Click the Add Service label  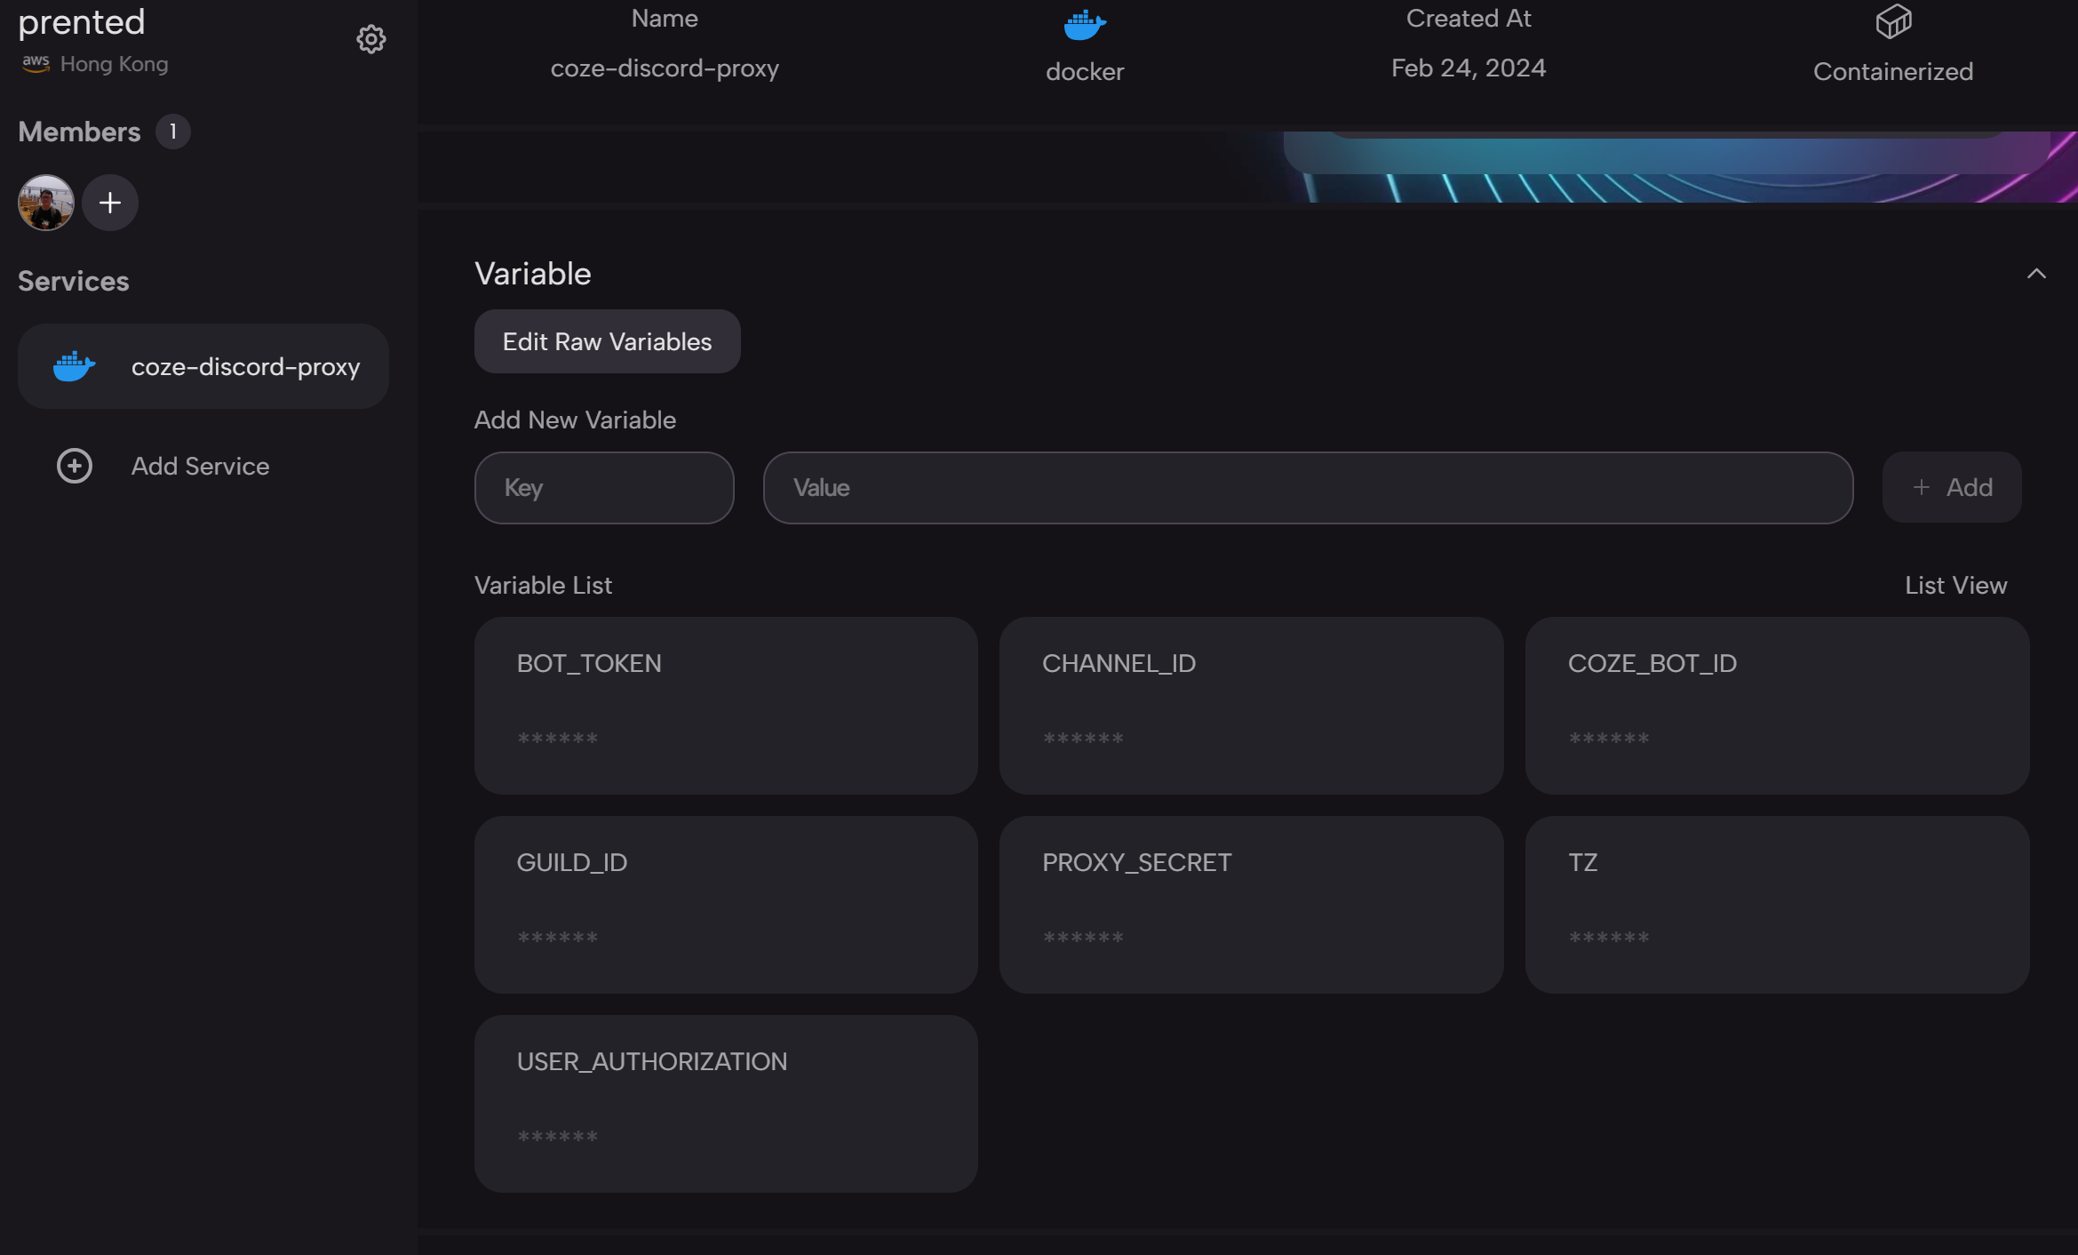200,466
